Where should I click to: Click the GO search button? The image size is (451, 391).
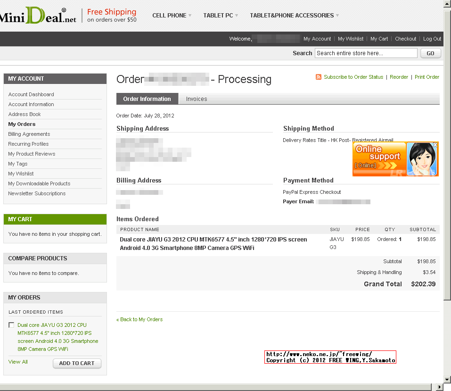pyautogui.click(x=429, y=53)
